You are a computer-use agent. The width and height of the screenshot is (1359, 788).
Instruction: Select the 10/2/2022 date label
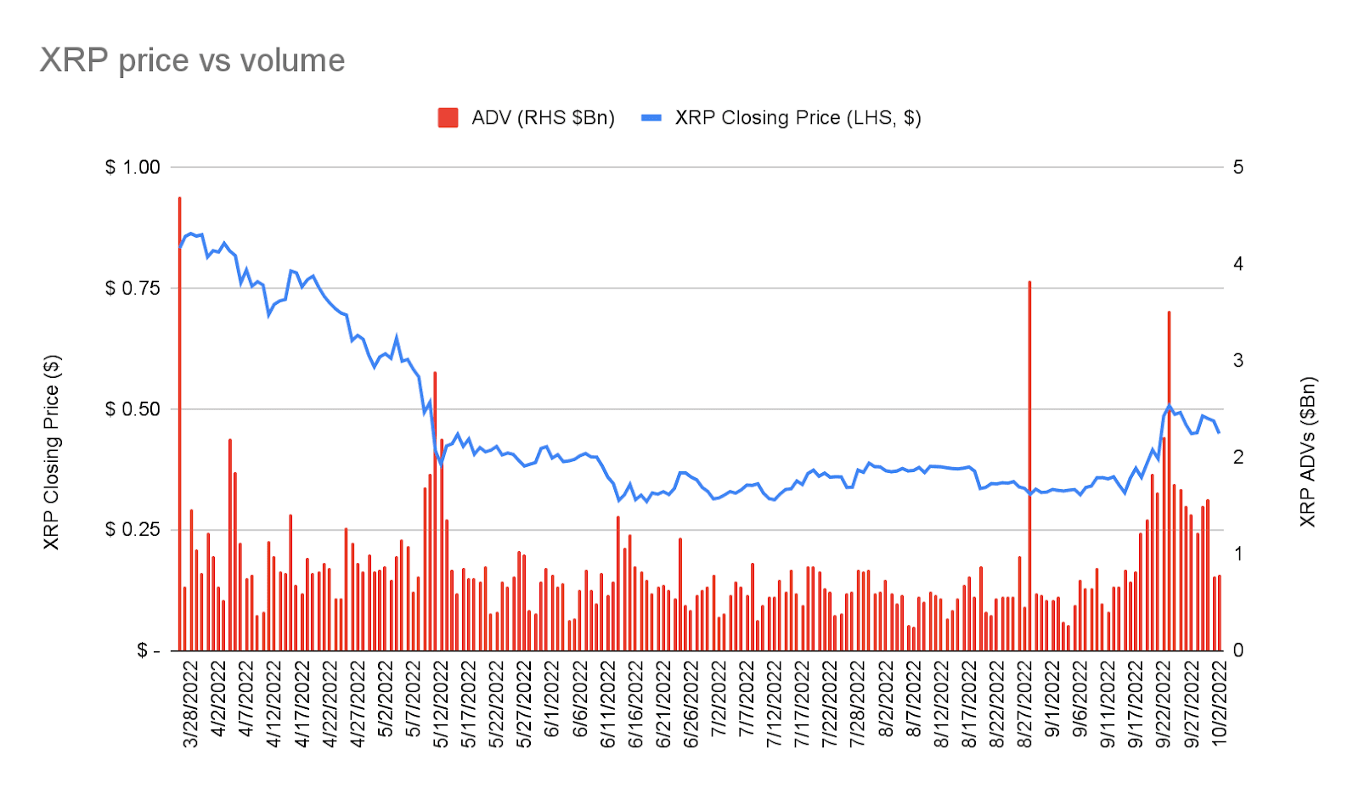coord(1220,705)
